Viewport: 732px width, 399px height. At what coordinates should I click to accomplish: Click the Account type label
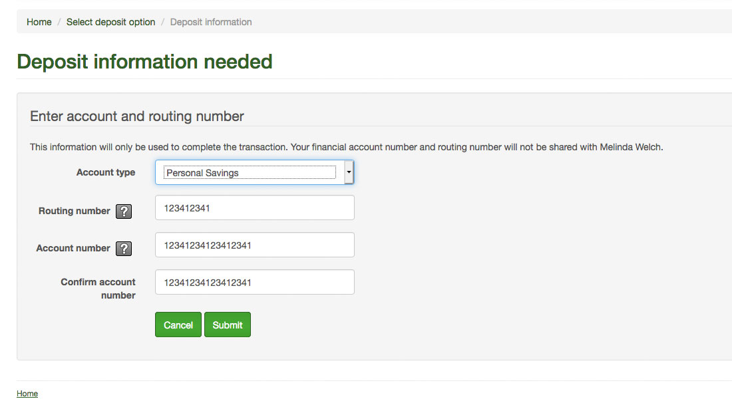tap(106, 172)
